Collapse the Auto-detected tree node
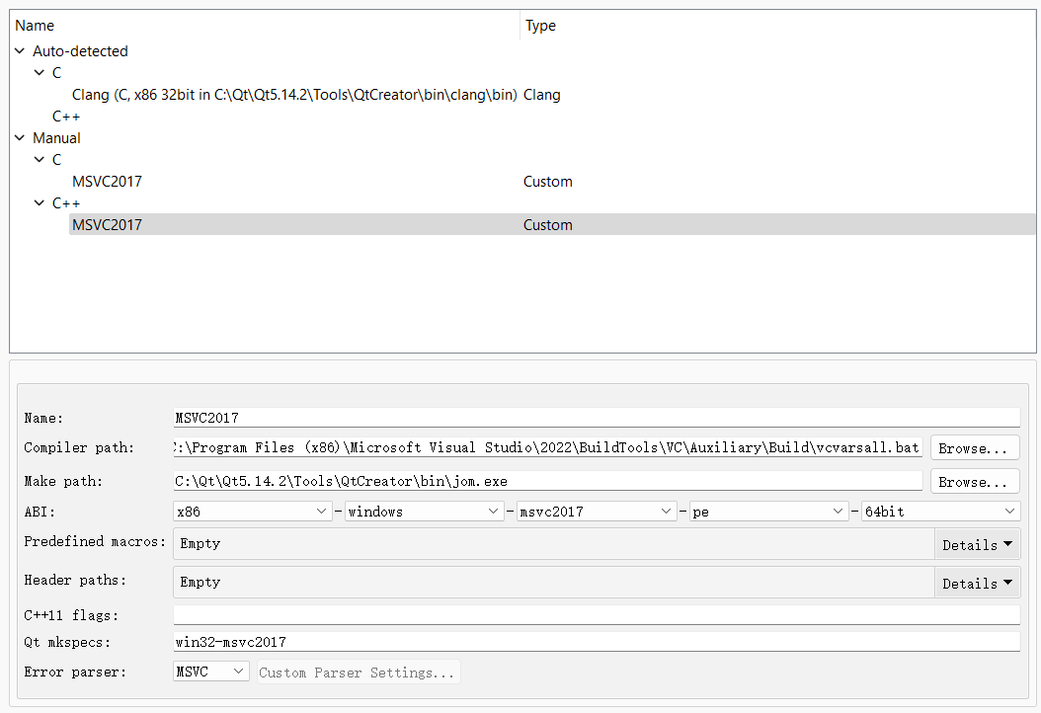The image size is (1041, 713). point(19,50)
